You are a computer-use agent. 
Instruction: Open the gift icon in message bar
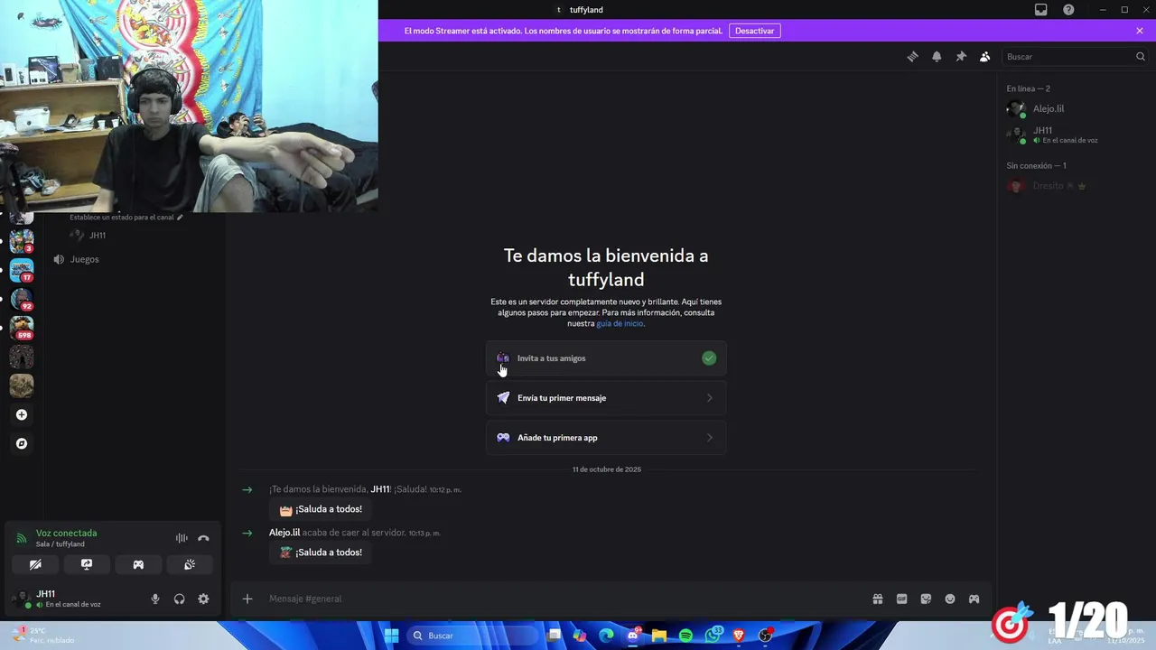pos(877,599)
